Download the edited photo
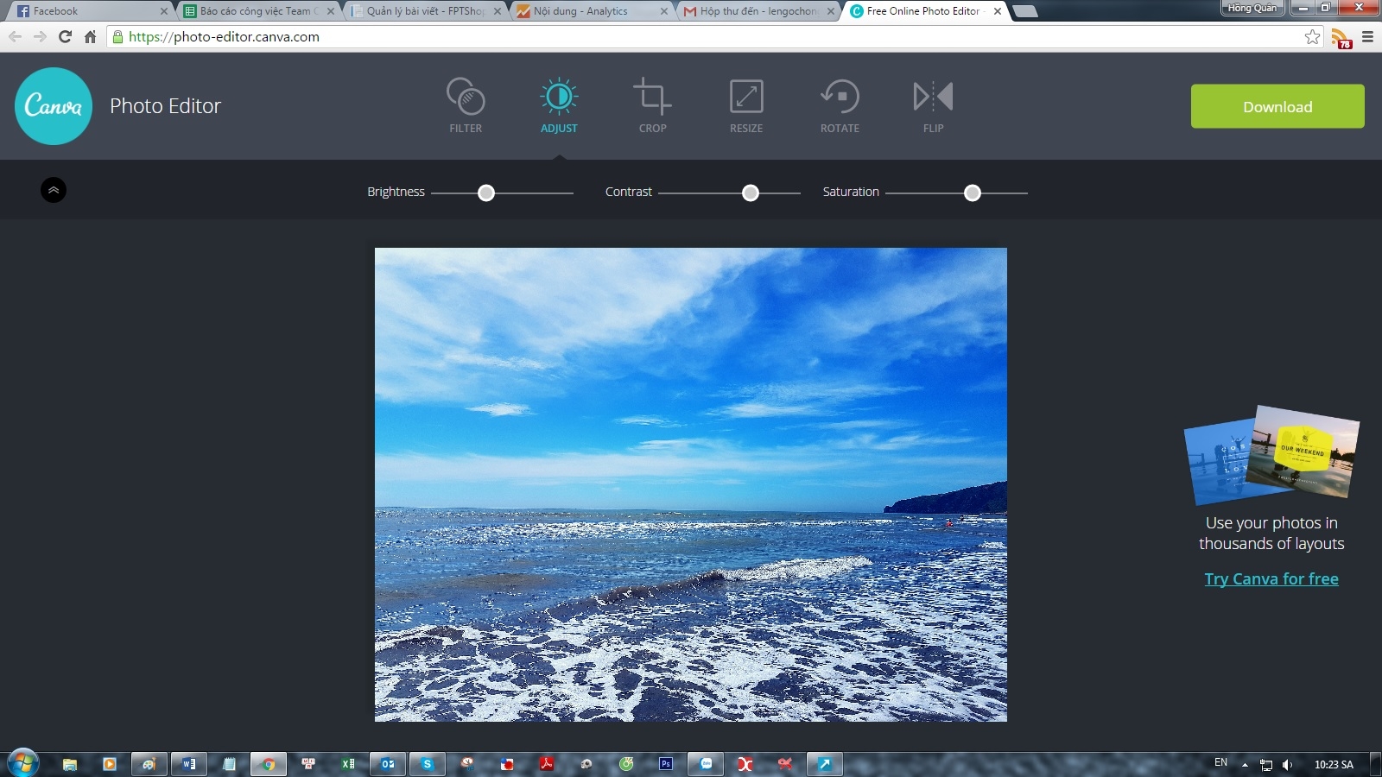Viewport: 1382px width, 777px height. click(x=1277, y=106)
